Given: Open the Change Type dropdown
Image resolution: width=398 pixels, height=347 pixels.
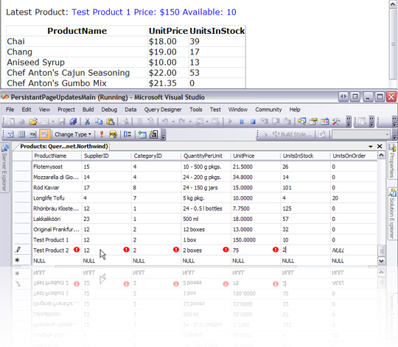Looking at the screenshot, I should (73, 134).
